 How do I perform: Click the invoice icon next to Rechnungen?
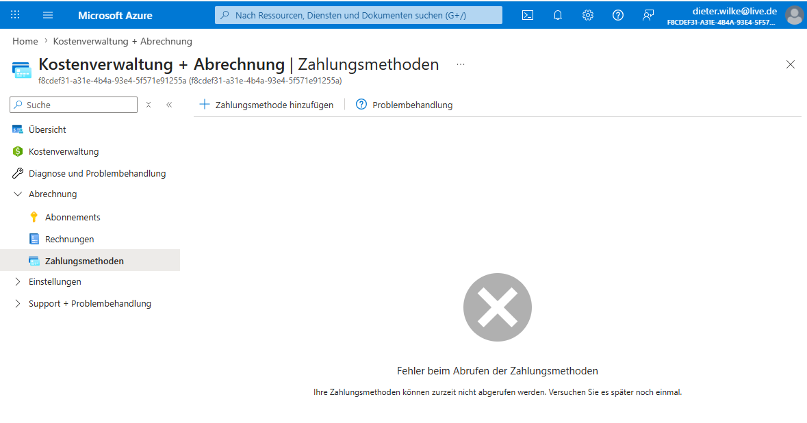(34, 239)
